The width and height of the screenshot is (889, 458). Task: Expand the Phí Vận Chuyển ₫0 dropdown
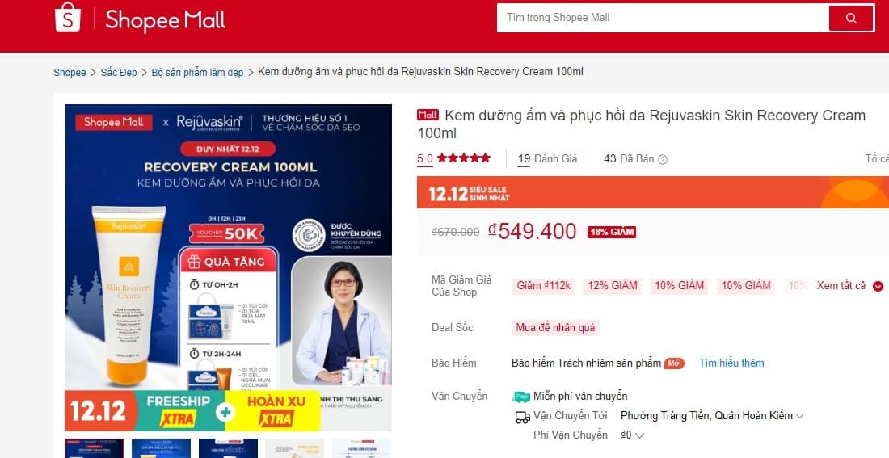pos(632,435)
